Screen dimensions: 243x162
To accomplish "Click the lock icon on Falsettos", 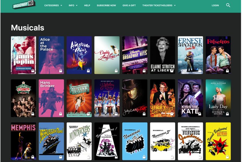I will coord(227,71).
